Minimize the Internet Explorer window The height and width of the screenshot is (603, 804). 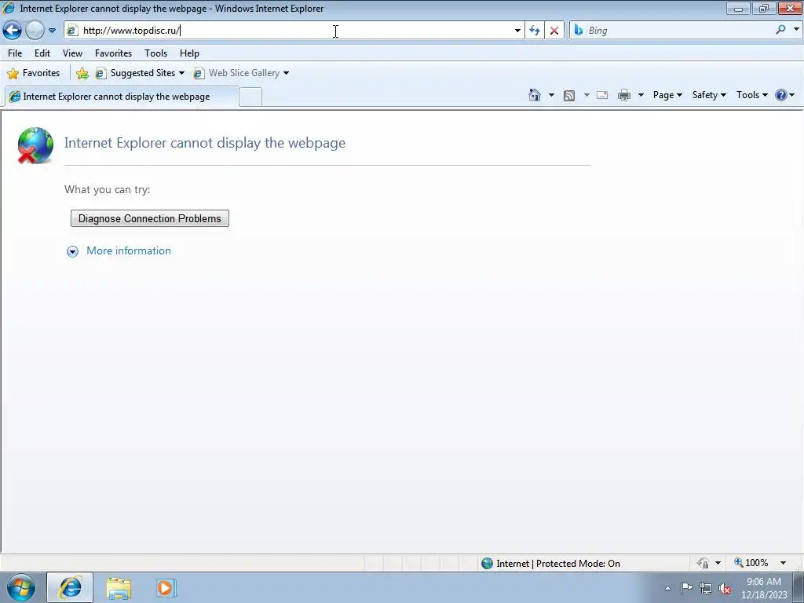(738, 8)
